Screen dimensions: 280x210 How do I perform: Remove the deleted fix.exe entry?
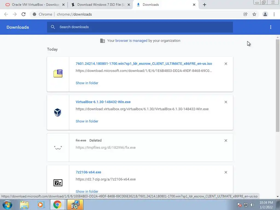click(226, 141)
